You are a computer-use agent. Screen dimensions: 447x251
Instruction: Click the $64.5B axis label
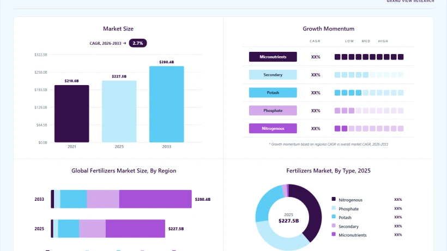pyautogui.click(x=41, y=125)
